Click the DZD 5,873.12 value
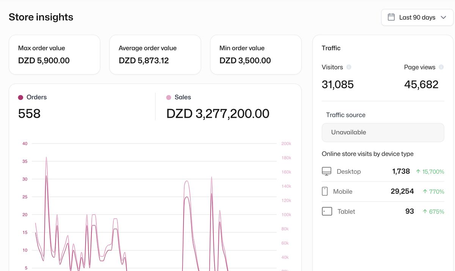Screen dimensions: 455x271 pyautogui.click(x=144, y=61)
